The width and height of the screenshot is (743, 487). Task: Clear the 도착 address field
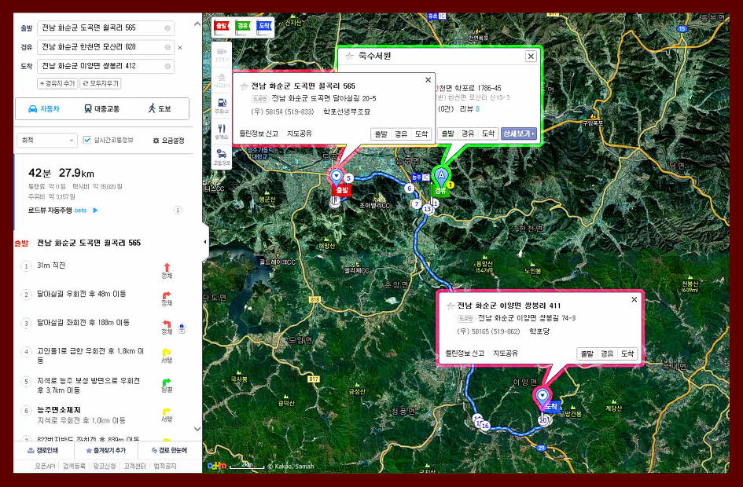[x=167, y=66]
